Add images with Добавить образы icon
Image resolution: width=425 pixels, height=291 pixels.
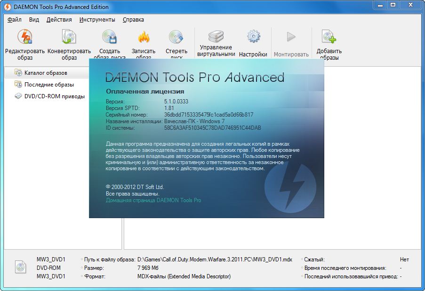point(329,37)
